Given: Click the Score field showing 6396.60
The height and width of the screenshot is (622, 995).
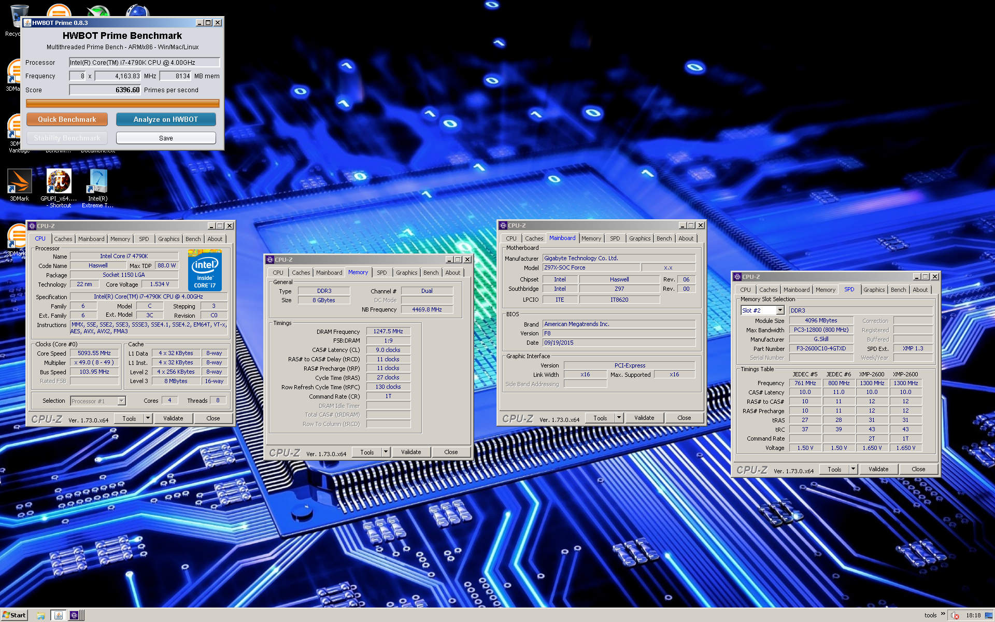Looking at the screenshot, I should pyautogui.click(x=105, y=90).
